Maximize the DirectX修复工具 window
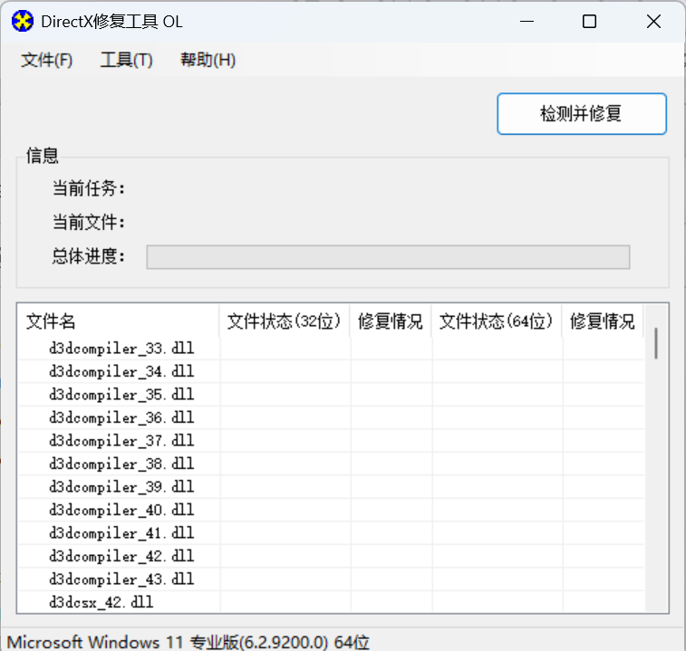The image size is (686, 651). tap(589, 21)
